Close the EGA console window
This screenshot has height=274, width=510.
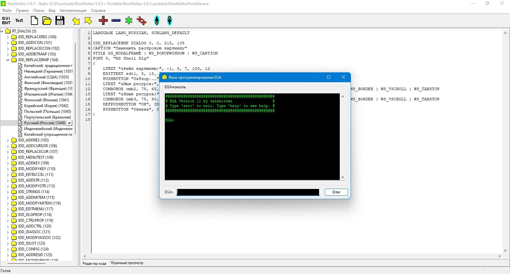343,77
